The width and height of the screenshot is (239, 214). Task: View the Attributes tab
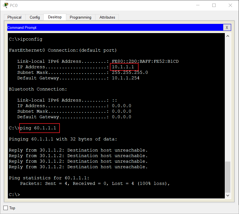[x=107, y=17]
